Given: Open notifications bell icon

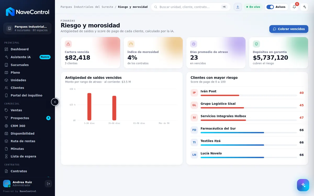Looking at the screenshot, I should click(x=294, y=7).
